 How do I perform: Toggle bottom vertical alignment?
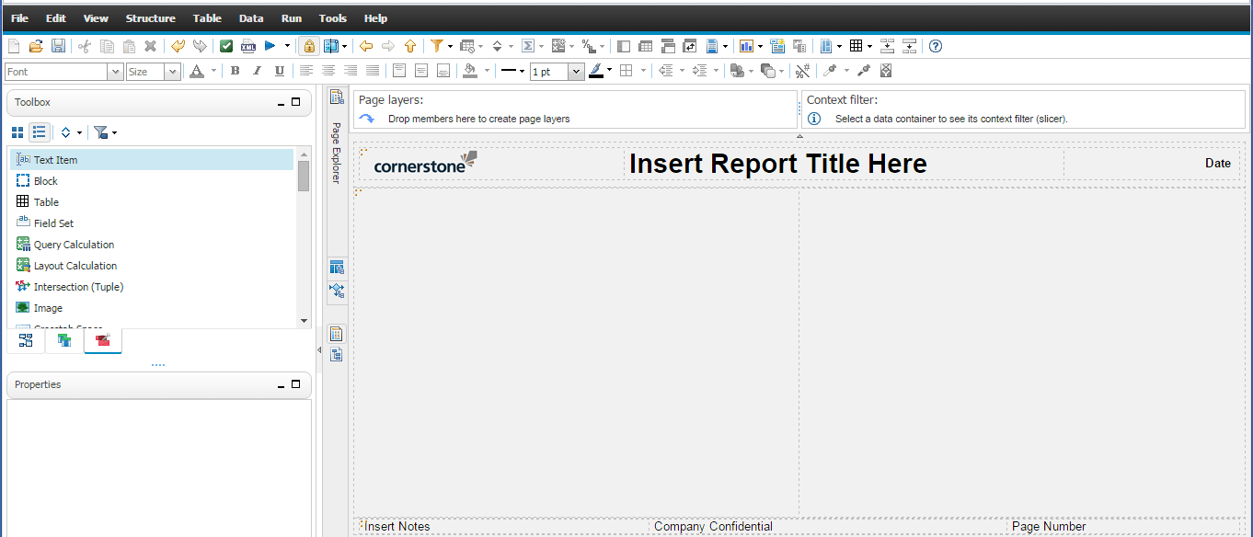(443, 71)
